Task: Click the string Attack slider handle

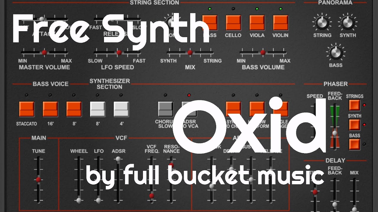Action: pyautogui.click(x=42, y=19)
